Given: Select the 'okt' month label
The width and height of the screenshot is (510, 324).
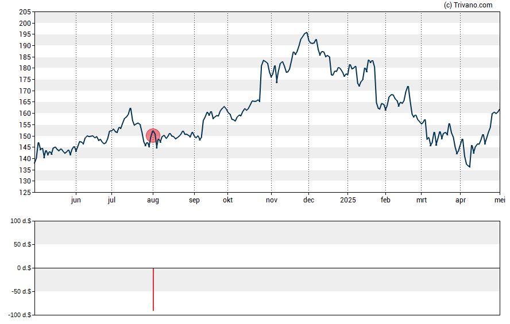Looking at the screenshot, I should click(x=227, y=200).
